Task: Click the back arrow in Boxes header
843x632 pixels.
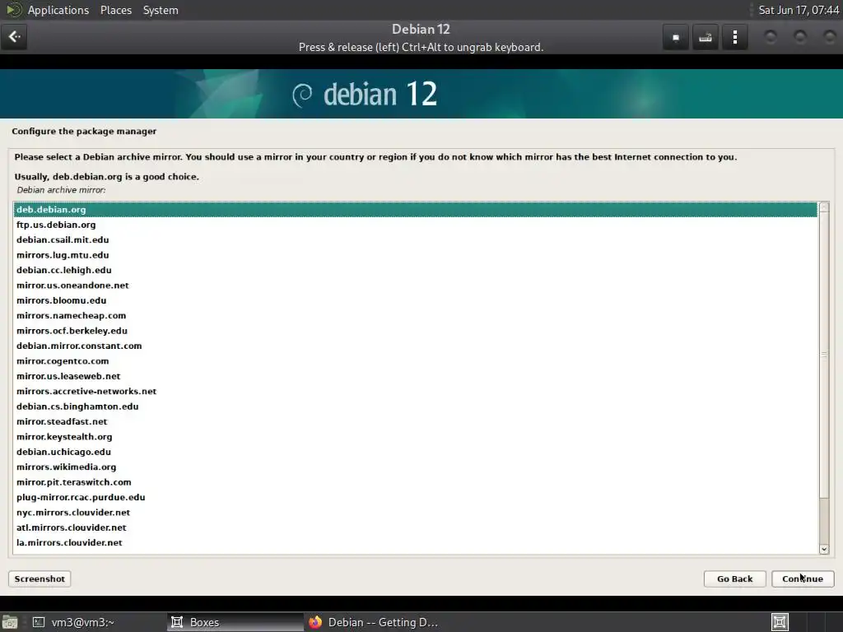Action: [x=14, y=37]
